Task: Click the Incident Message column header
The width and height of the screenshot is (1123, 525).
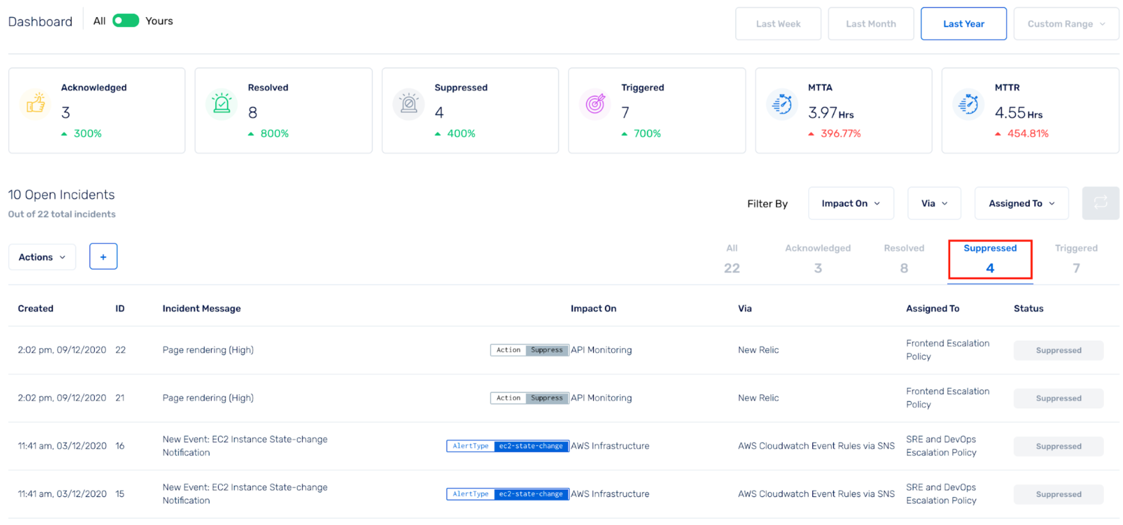Action: click(202, 308)
